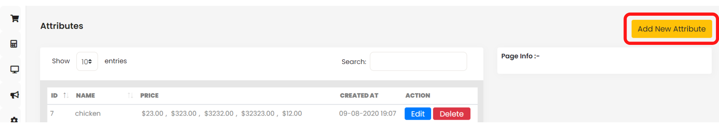Select the $23.00 price value
The height and width of the screenshot is (138, 719).
pyautogui.click(x=152, y=113)
